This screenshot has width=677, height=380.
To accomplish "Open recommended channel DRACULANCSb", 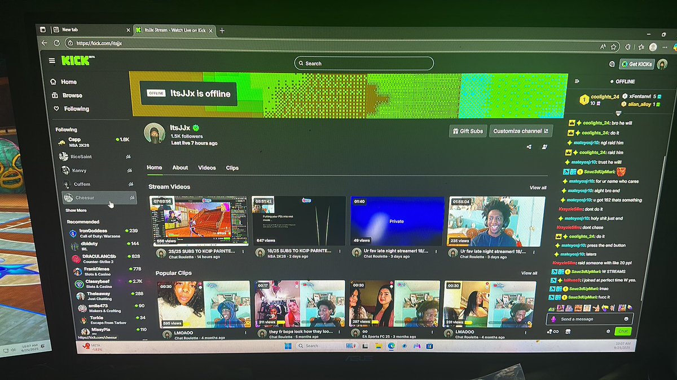I will (x=107, y=258).
